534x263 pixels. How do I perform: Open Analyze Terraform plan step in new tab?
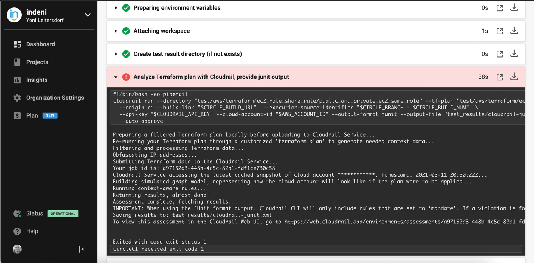(x=500, y=77)
